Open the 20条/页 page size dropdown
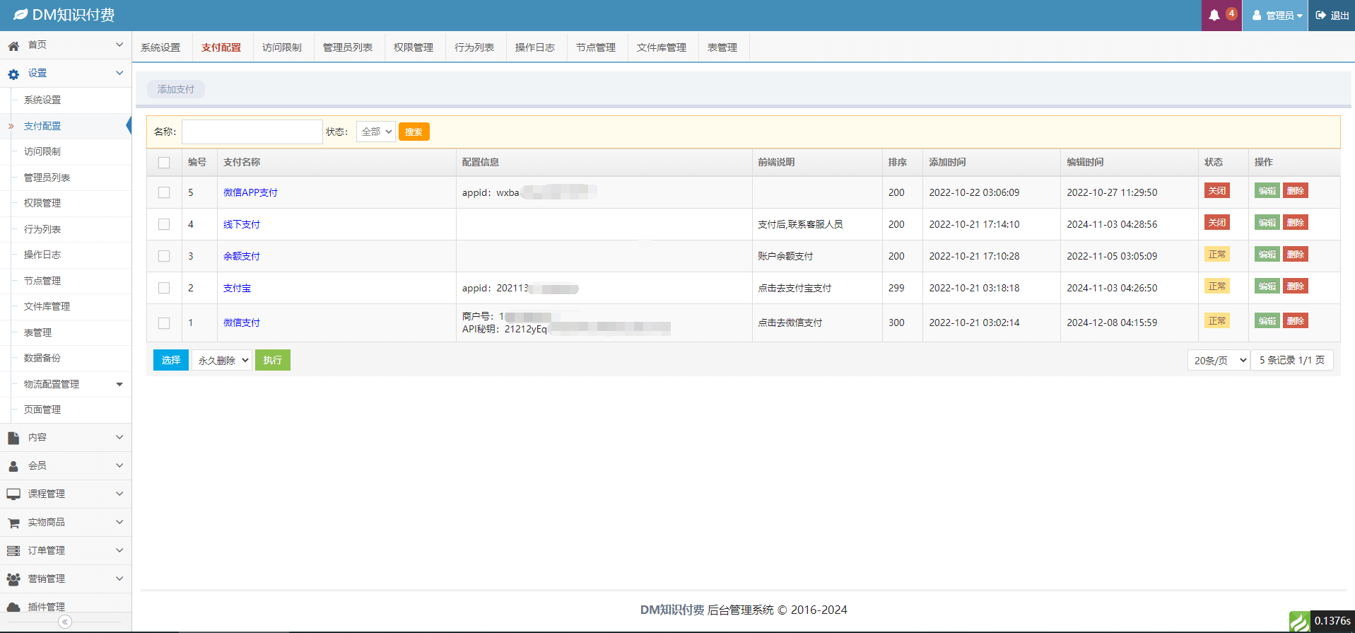 (x=1219, y=360)
